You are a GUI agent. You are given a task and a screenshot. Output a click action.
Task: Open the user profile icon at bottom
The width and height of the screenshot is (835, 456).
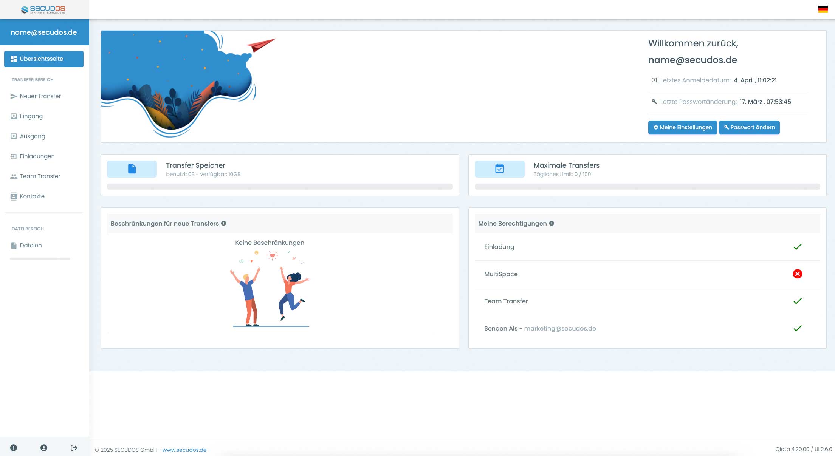pos(44,448)
